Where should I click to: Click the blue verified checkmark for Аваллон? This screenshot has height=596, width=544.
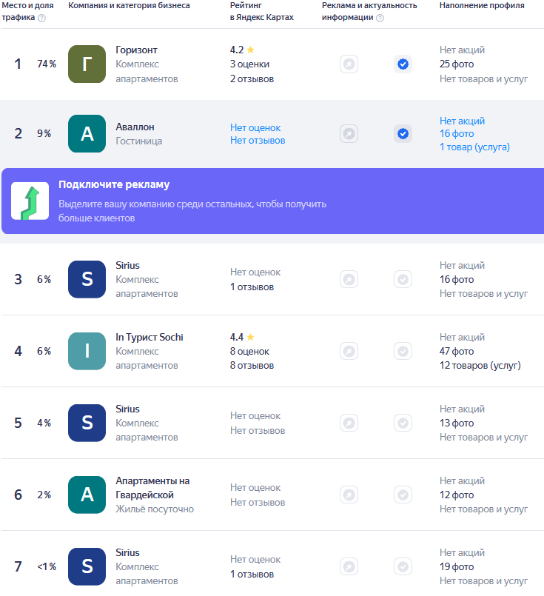[403, 134]
